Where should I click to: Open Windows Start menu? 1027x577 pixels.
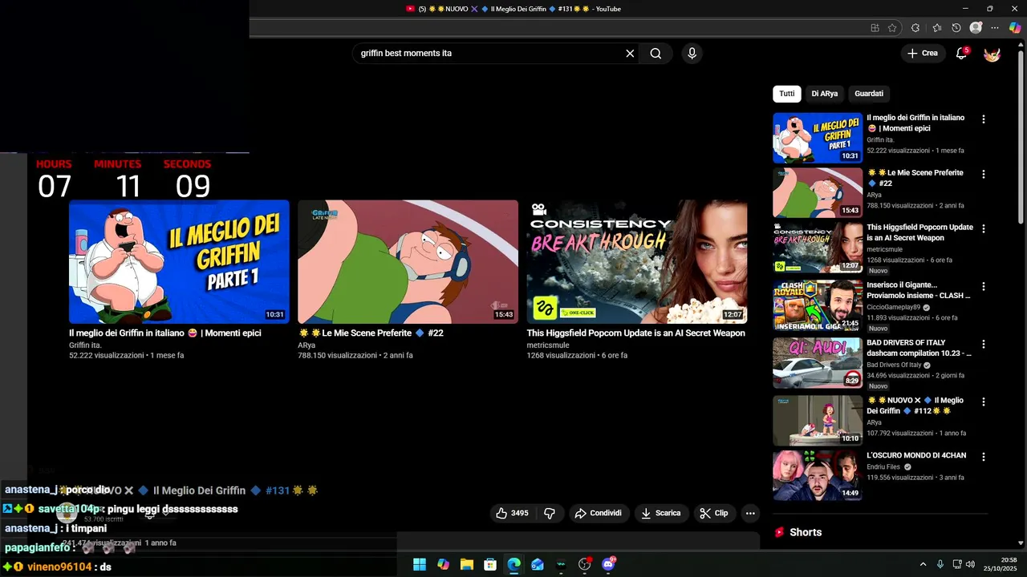click(420, 564)
